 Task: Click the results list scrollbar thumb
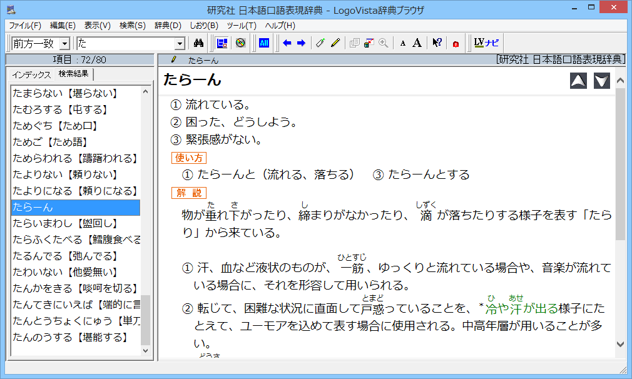pyautogui.click(x=146, y=320)
